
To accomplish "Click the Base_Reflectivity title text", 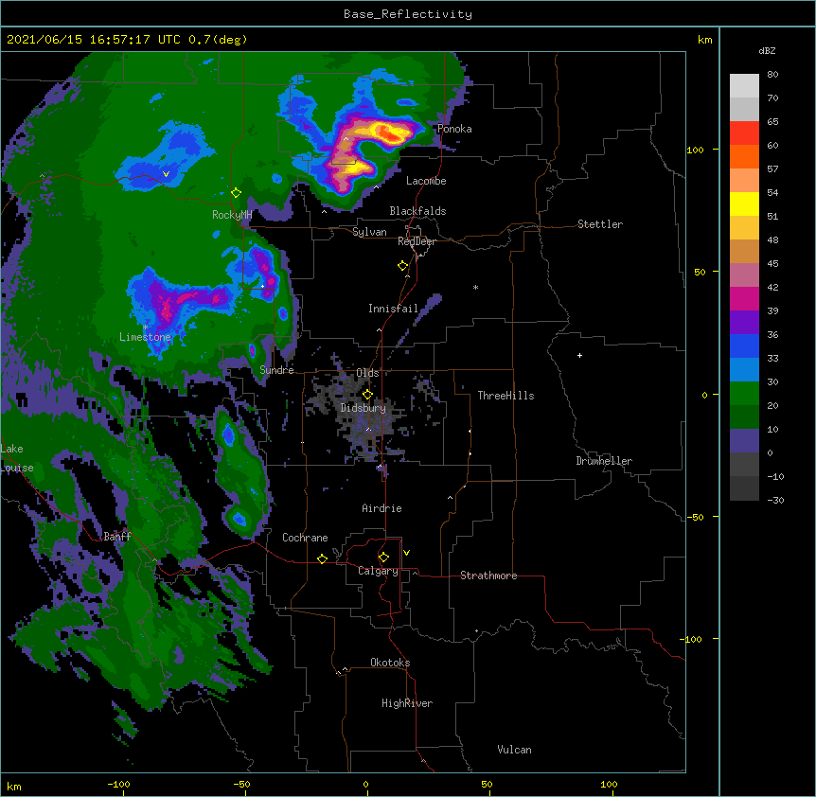I will pyautogui.click(x=408, y=14).
